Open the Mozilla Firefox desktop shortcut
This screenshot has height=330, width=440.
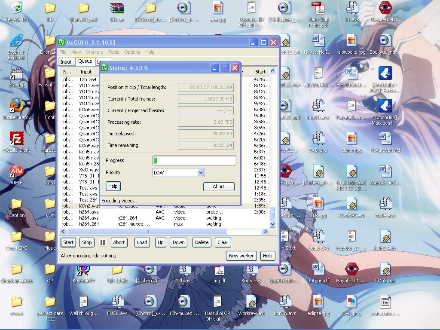tap(16, 106)
